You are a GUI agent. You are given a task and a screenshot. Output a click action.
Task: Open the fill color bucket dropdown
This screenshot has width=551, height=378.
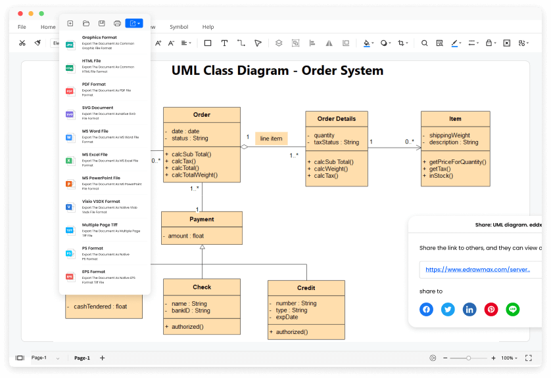368,43
